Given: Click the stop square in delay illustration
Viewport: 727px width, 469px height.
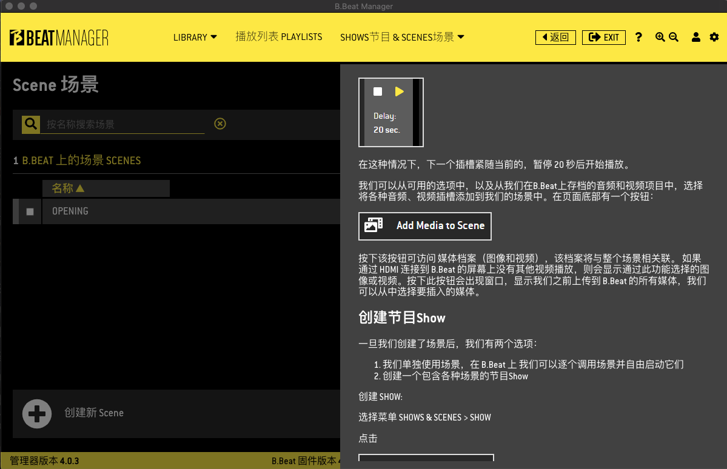Looking at the screenshot, I should [378, 91].
